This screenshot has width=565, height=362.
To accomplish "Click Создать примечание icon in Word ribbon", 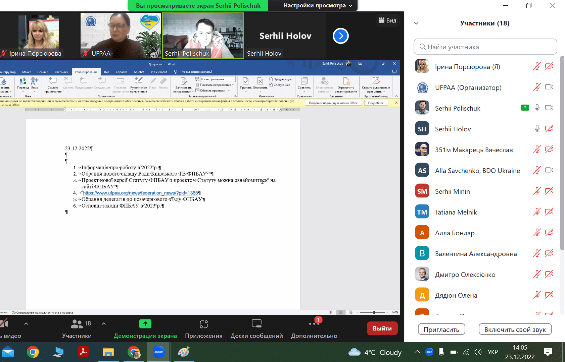I will [53, 81].
